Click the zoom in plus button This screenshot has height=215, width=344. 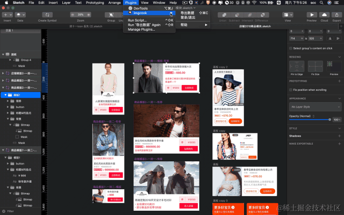pyautogui.click(x=89, y=15)
